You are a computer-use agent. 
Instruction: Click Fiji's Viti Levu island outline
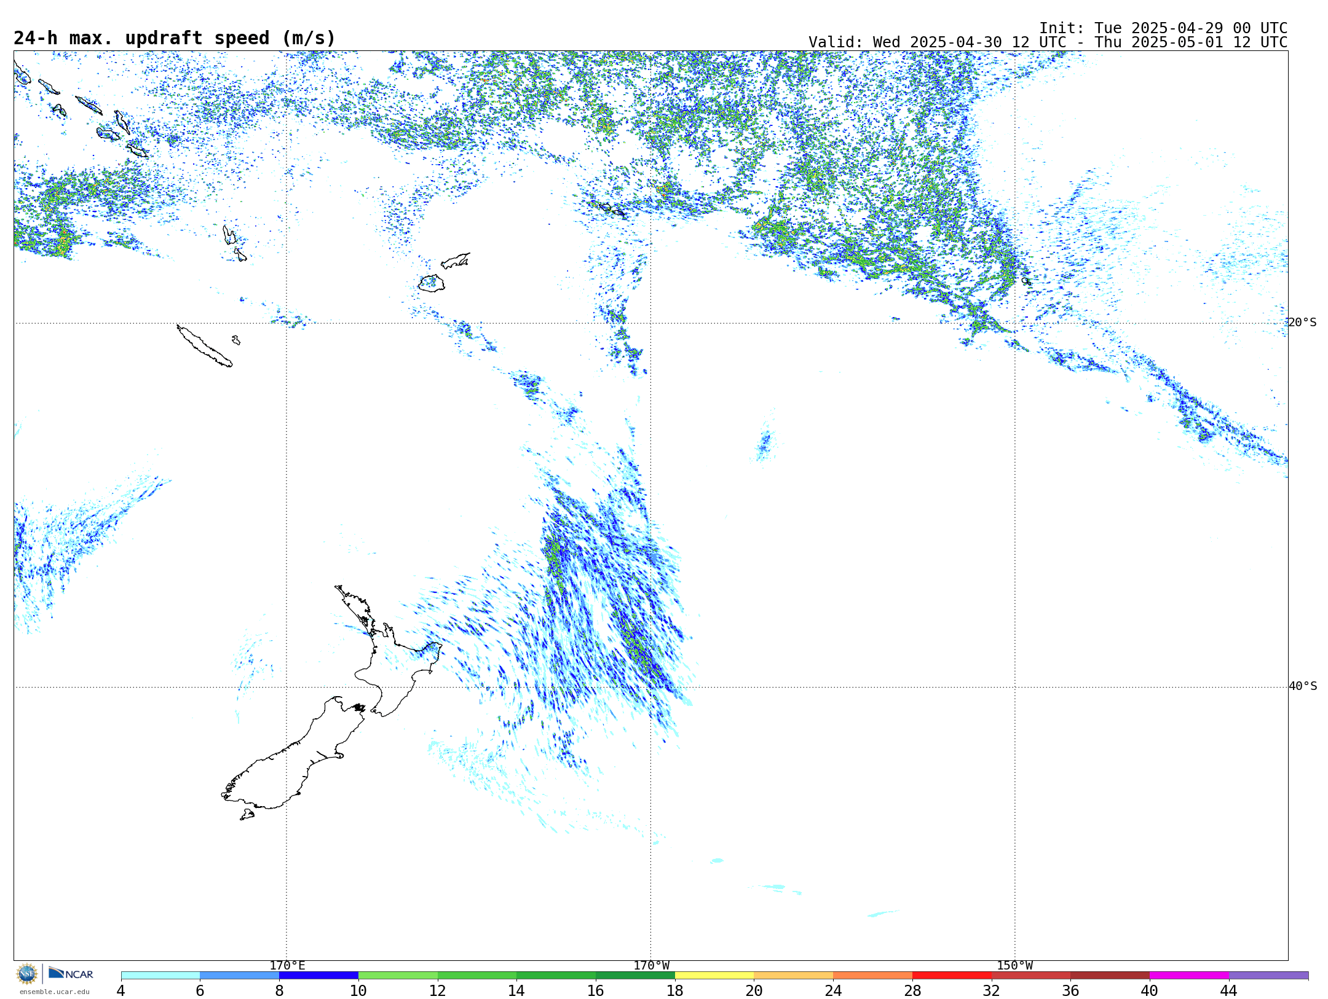point(432,283)
